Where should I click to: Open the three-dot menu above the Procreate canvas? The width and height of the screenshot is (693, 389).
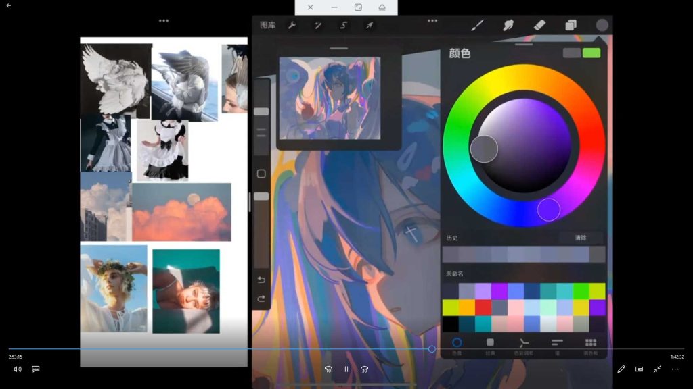[432, 21]
